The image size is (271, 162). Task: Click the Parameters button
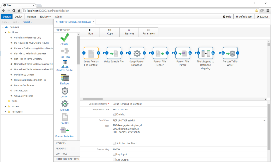point(149,32)
